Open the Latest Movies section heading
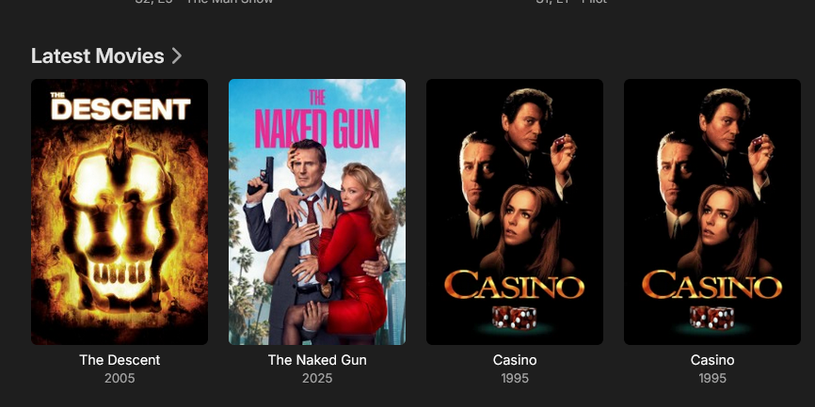The width and height of the screenshot is (815, 407). [98, 56]
